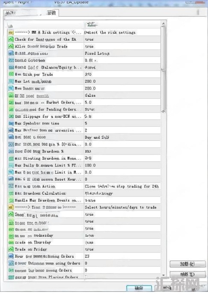
Task: Click the icon on the 'Market Orders' row
Action: (x=11, y=102)
